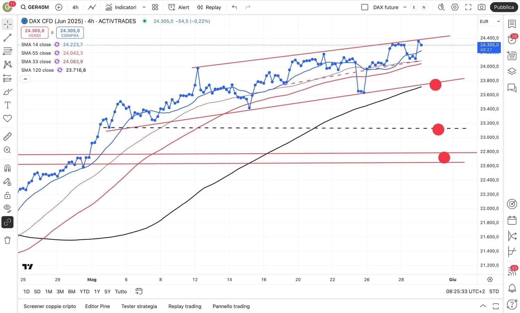This screenshot has height=313, width=520.
Task: Select the red dot on 23.200 dashed line
Action: point(438,129)
